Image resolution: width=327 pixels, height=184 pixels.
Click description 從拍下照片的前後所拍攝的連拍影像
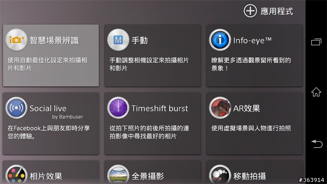pyautogui.click(x=149, y=132)
